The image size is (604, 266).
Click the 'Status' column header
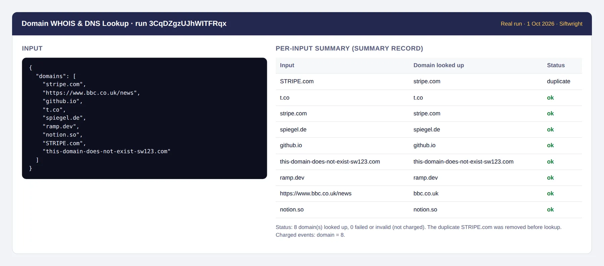pyautogui.click(x=556, y=65)
